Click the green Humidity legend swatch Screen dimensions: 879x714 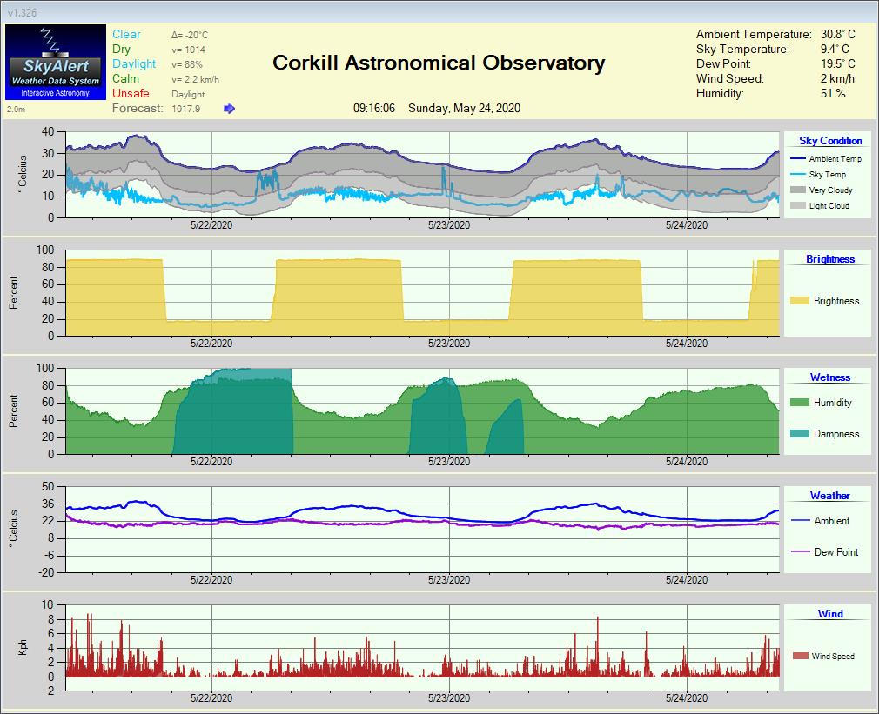click(799, 403)
